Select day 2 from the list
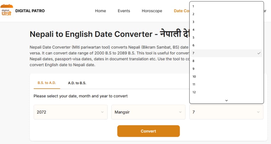This screenshot has width=271, height=144. (x=227, y=14)
